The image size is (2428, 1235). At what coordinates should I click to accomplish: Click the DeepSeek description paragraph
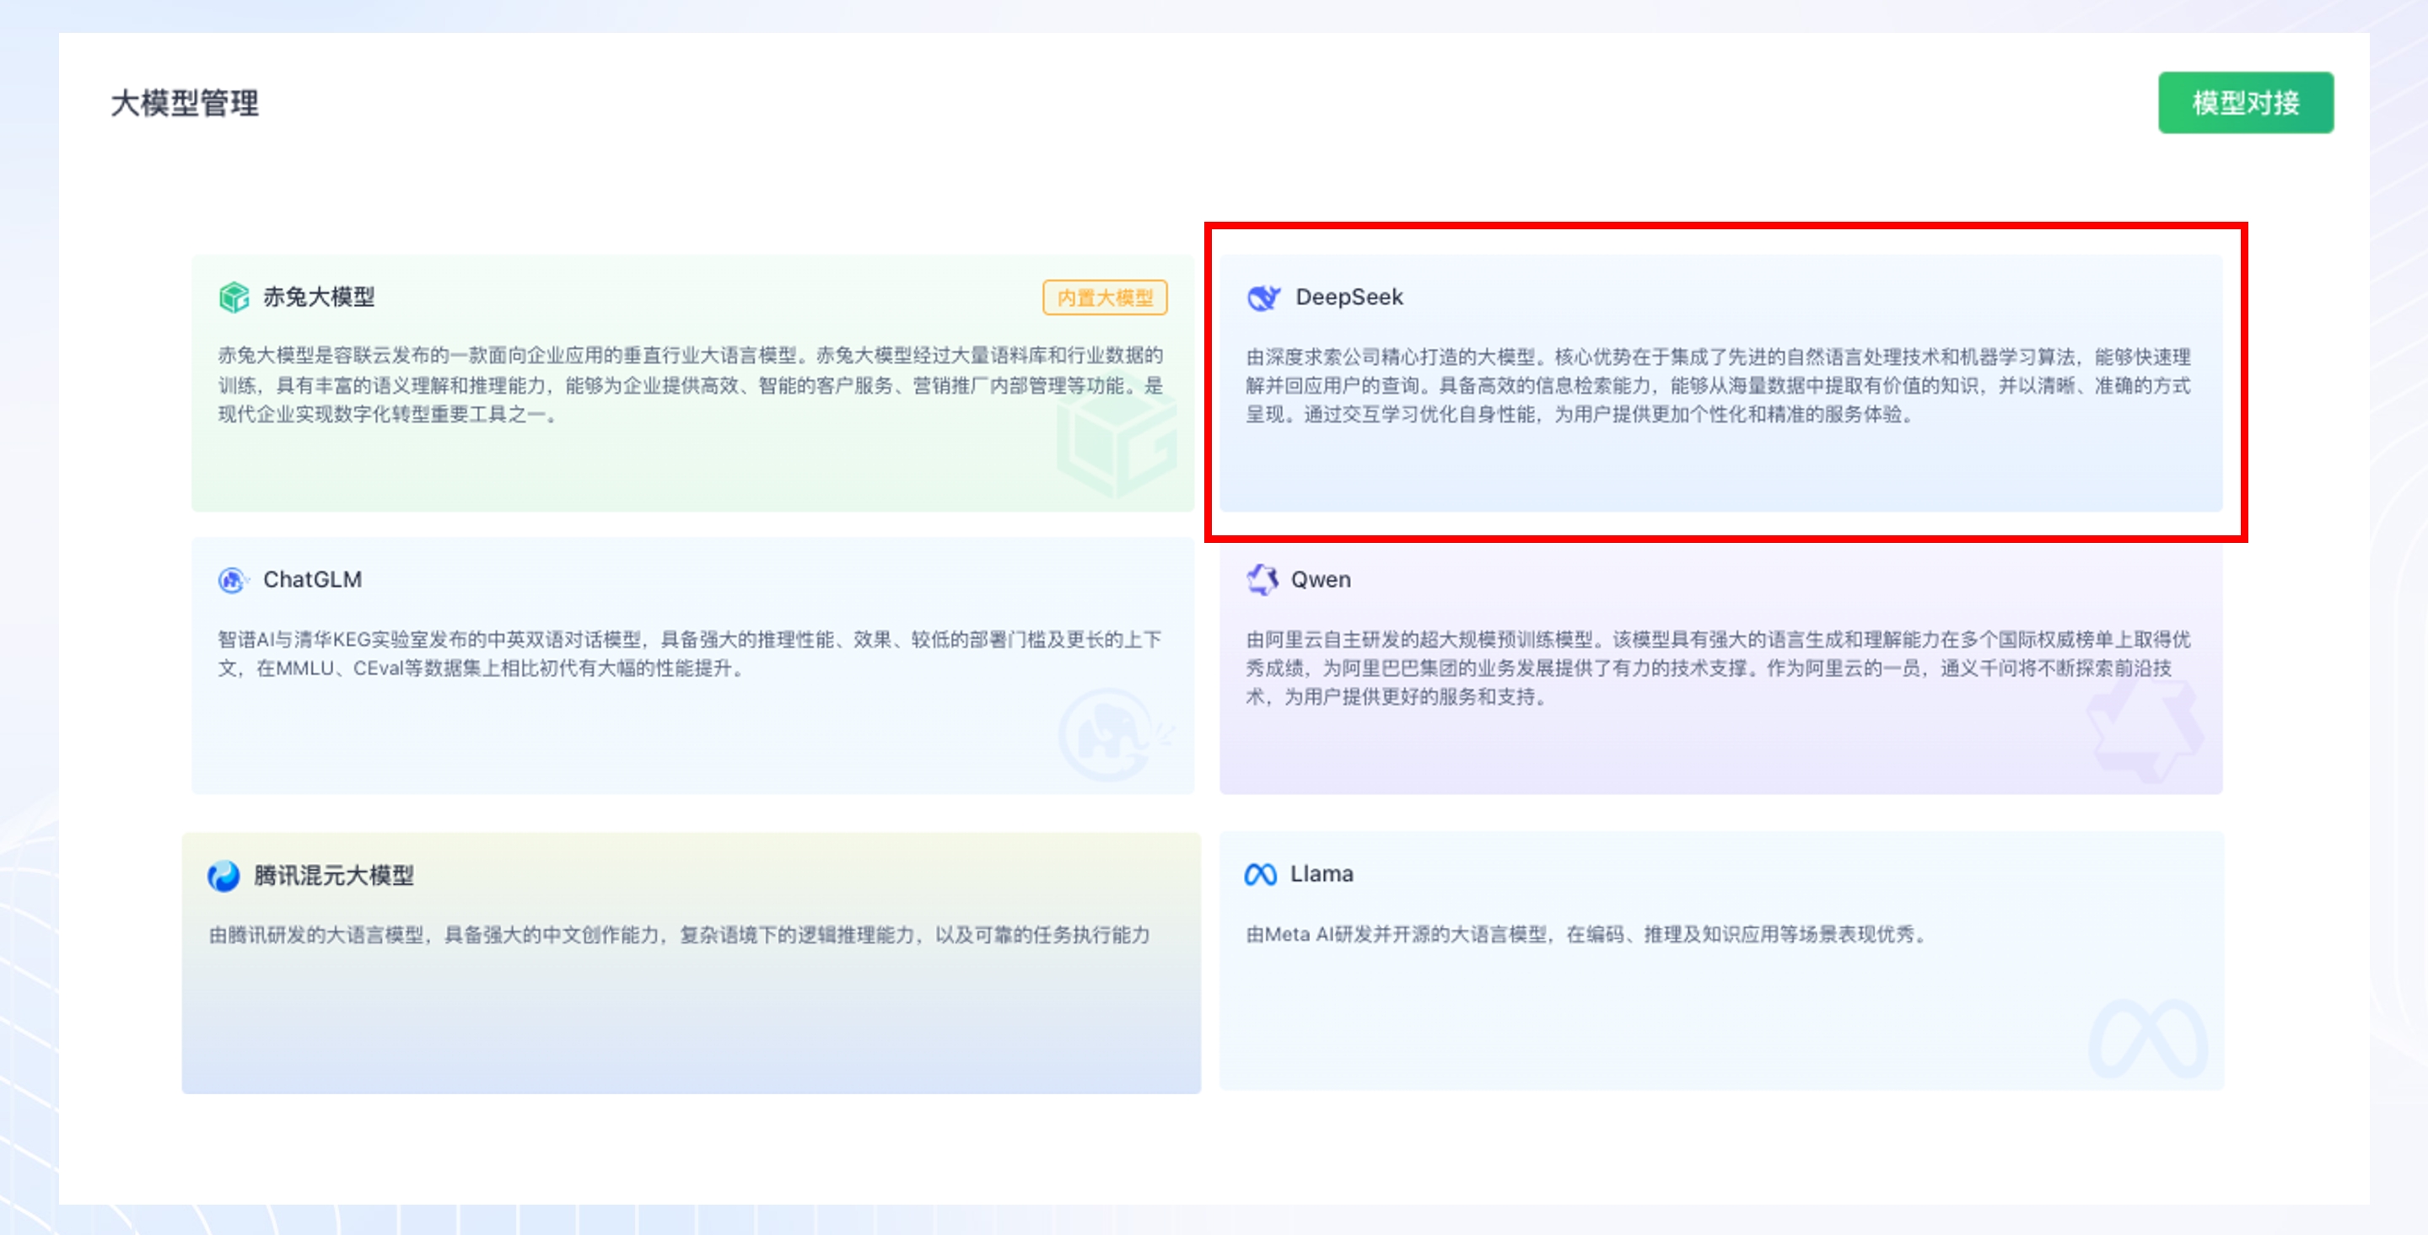click(x=1717, y=385)
